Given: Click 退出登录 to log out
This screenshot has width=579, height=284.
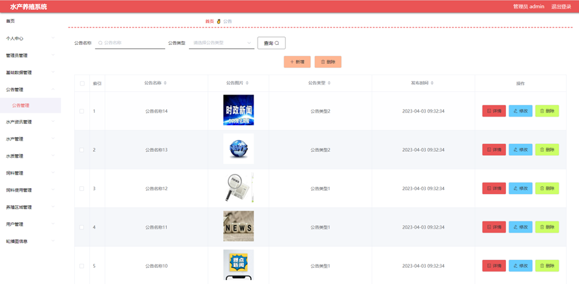Looking at the screenshot, I should tap(561, 7).
